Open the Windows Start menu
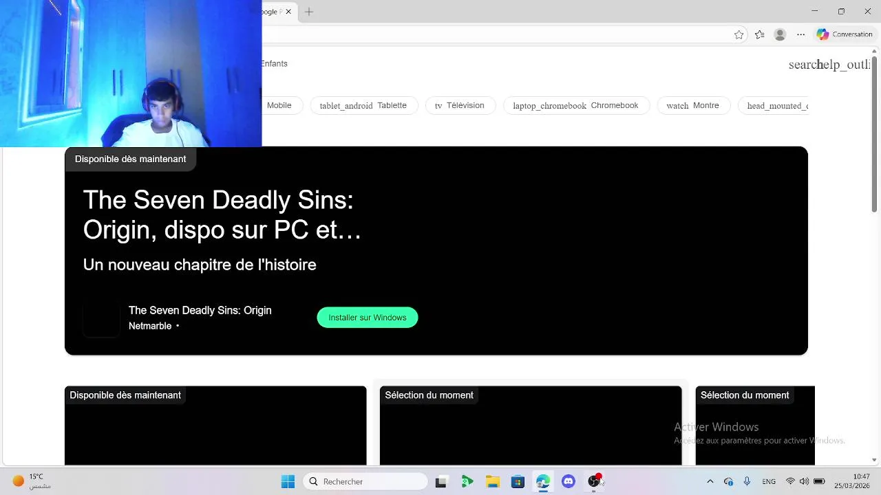 click(288, 481)
